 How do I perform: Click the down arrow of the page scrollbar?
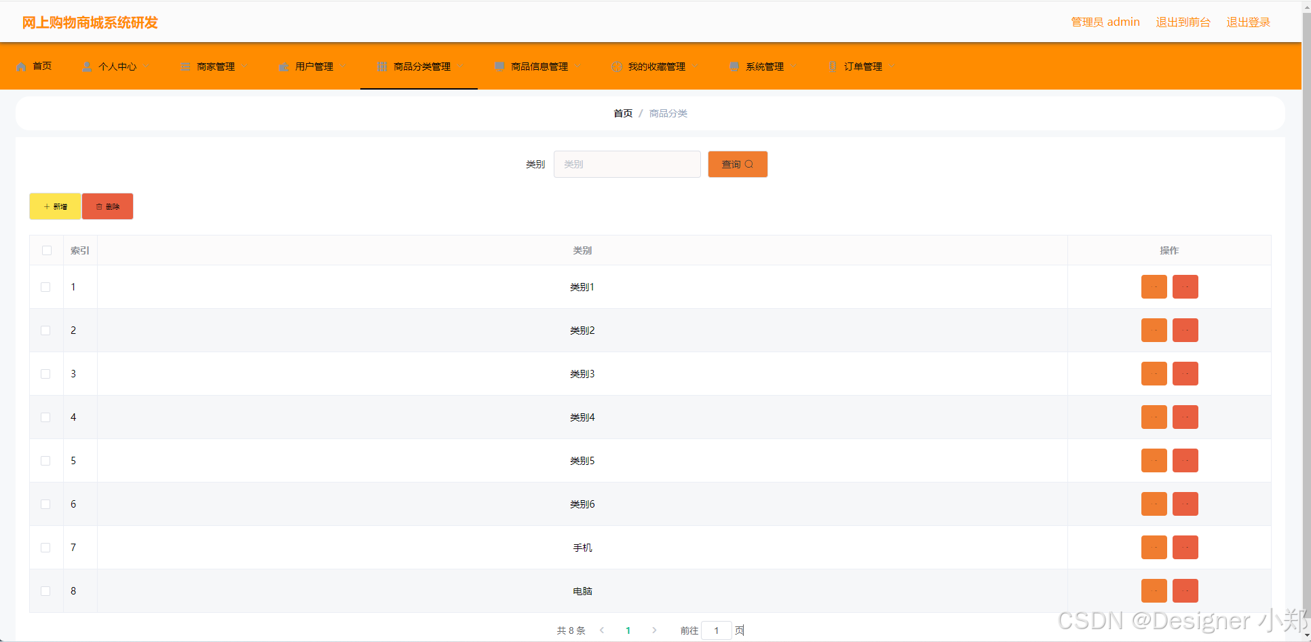(1306, 635)
